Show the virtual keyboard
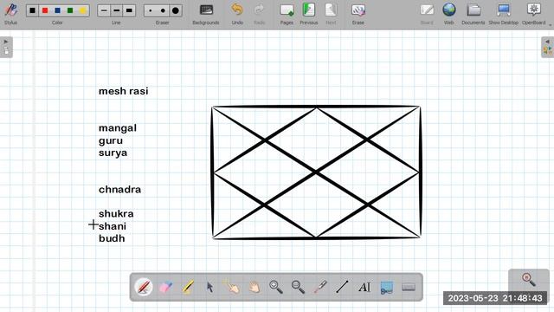Screen dimensions: 554x312 pyautogui.click(x=409, y=287)
